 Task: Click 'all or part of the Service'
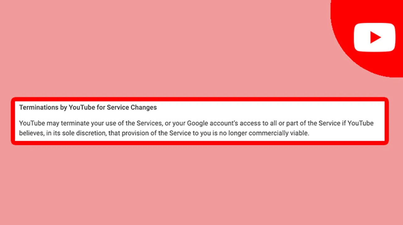[x=305, y=123]
